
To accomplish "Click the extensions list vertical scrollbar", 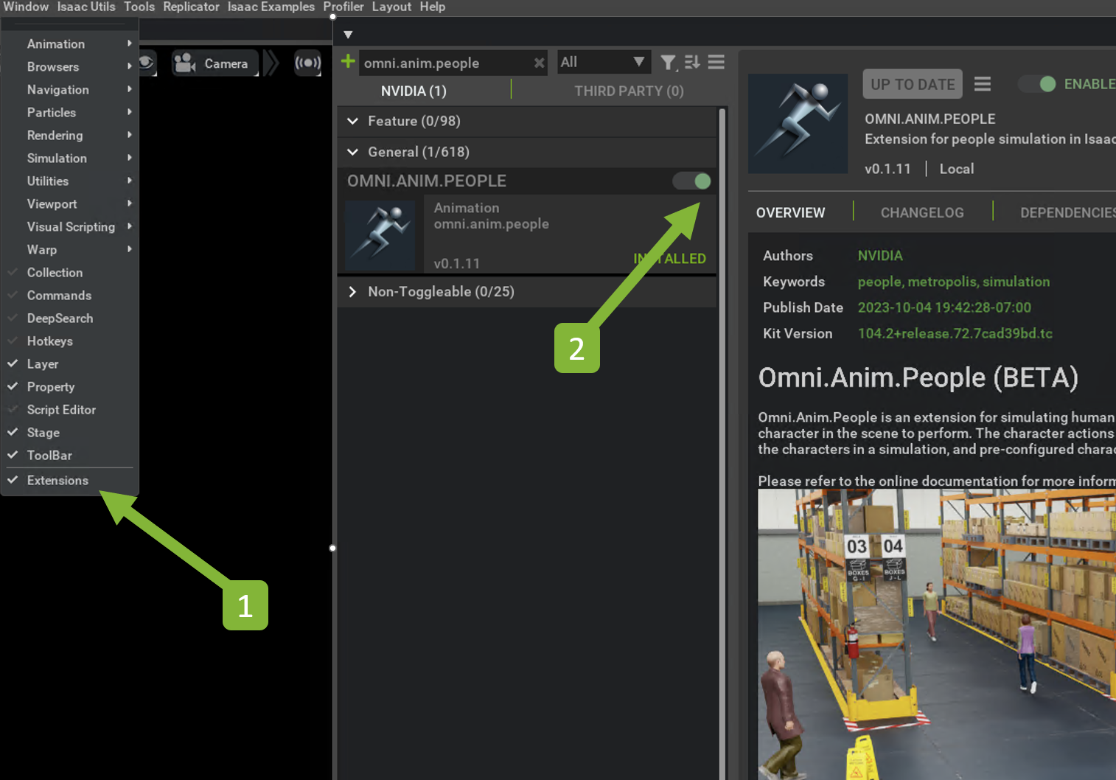I will (x=722, y=442).
